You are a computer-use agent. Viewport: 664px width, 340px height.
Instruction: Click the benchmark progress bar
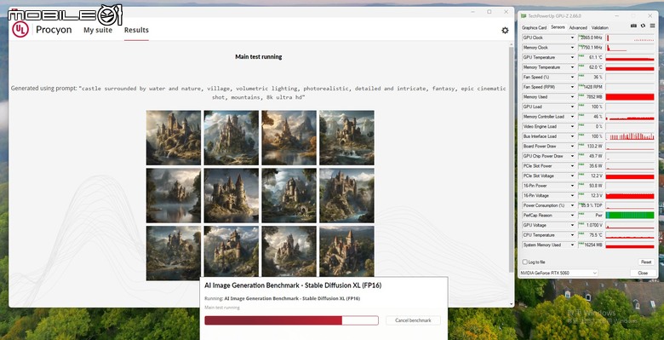[x=291, y=320]
